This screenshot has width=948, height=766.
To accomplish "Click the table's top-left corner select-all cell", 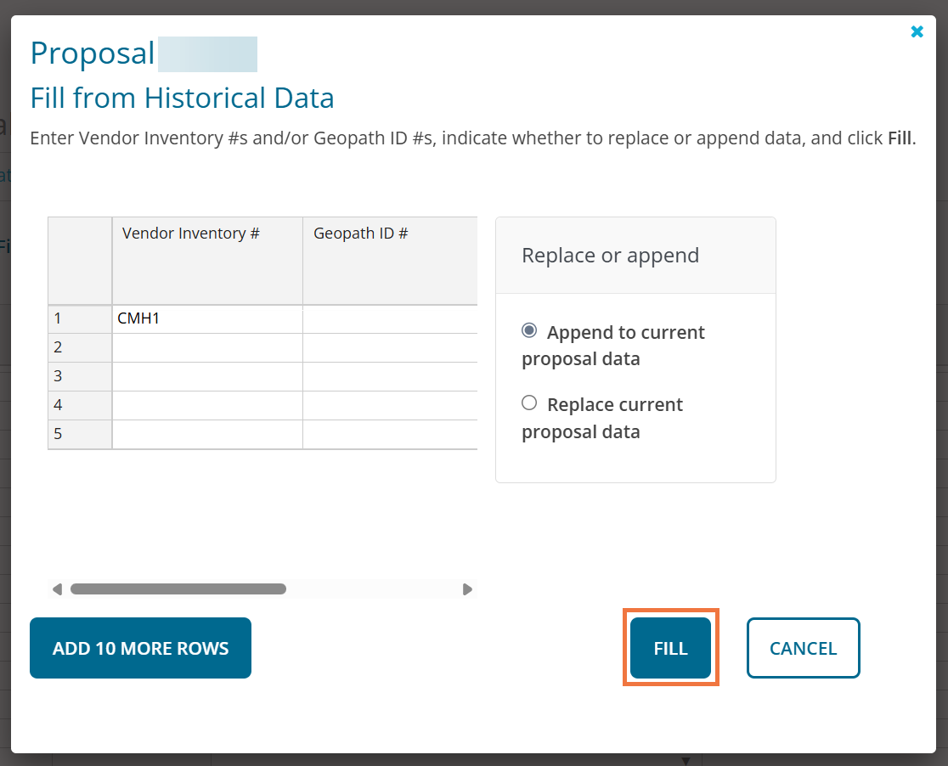I will (x=80, y=261).
